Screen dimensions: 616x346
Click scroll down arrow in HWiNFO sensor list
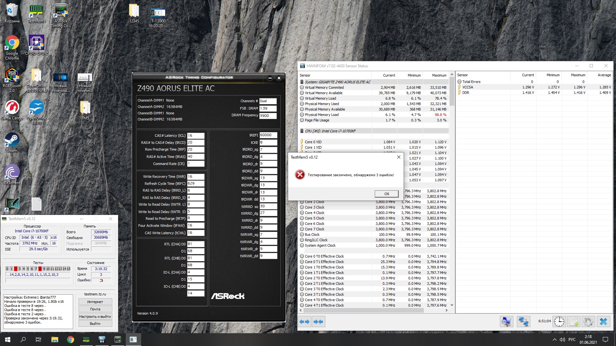click(452, 305)
